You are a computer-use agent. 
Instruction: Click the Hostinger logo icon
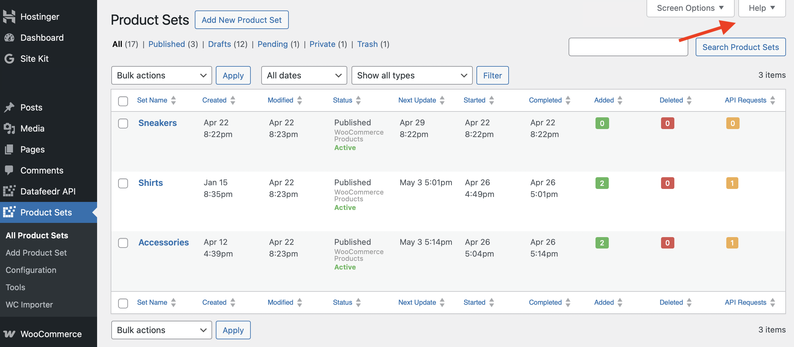[9, 17]
